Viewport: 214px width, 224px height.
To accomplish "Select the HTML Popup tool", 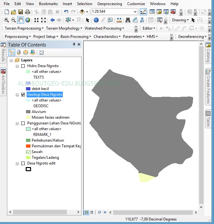I will click(110, 20).
